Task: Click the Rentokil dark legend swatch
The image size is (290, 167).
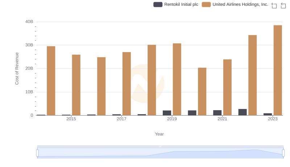Action: (x=158, y=4)
